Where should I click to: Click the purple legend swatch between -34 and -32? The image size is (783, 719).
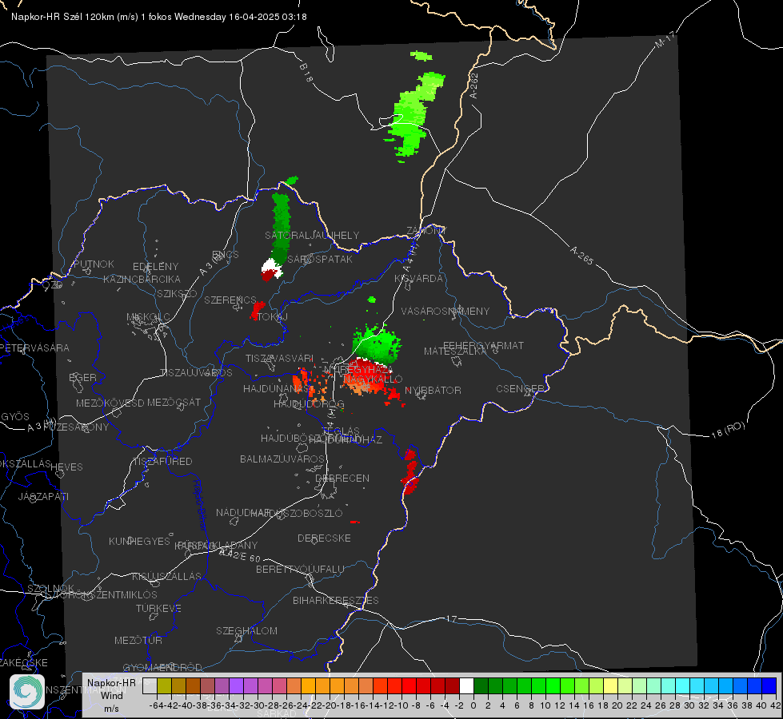tap(236, 686)
